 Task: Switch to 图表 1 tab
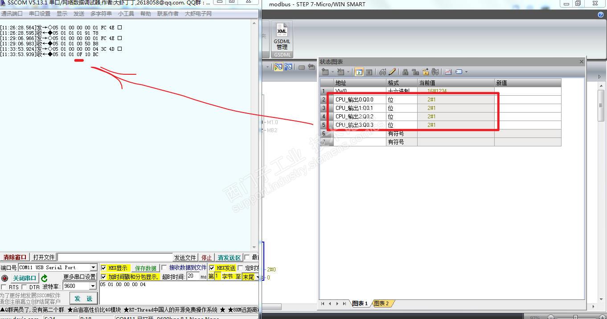click(x=360, y=304)
